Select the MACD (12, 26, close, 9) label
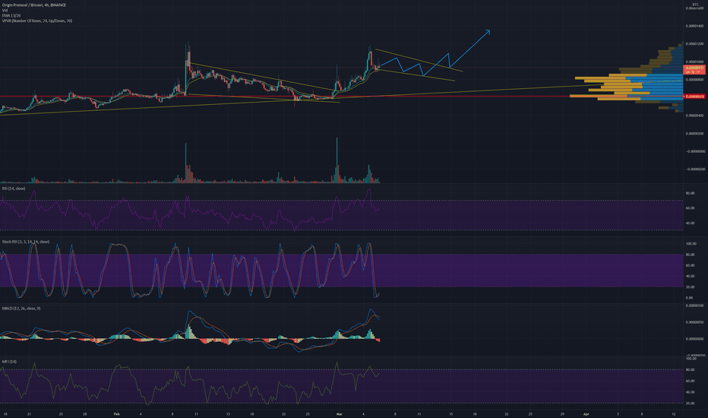This screenshot has height=418, width=708. [21, 309]
